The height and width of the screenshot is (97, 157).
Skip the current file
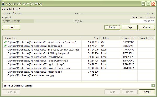[x=130, y=27]
